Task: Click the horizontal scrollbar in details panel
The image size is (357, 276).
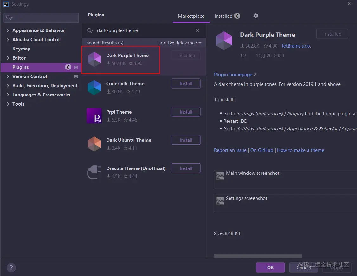Action: (258, 256)
